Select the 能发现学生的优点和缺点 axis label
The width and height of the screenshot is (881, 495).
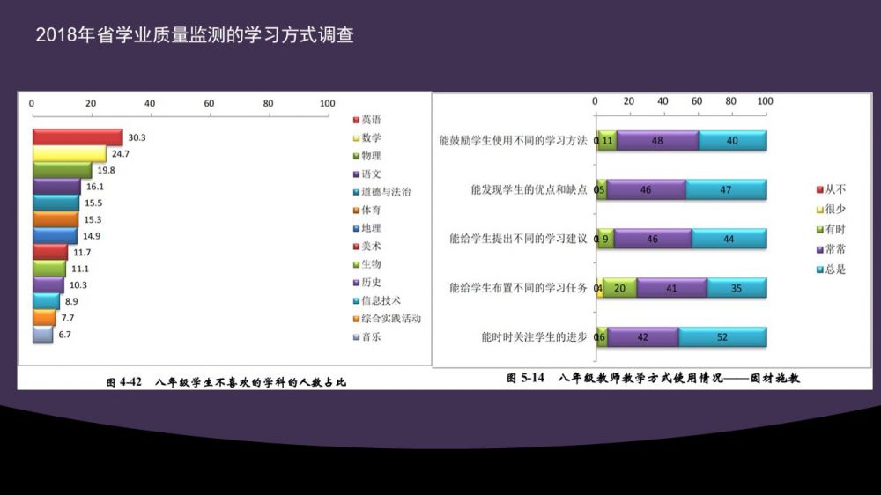529,190
